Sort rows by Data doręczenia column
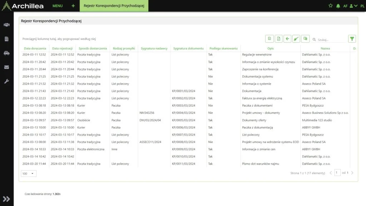The image size is (366, 206). (34, 48)
